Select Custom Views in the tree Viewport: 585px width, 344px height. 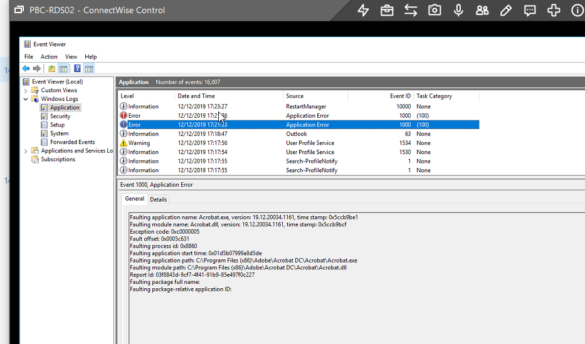pyautogui.click(x=59, y=90)
